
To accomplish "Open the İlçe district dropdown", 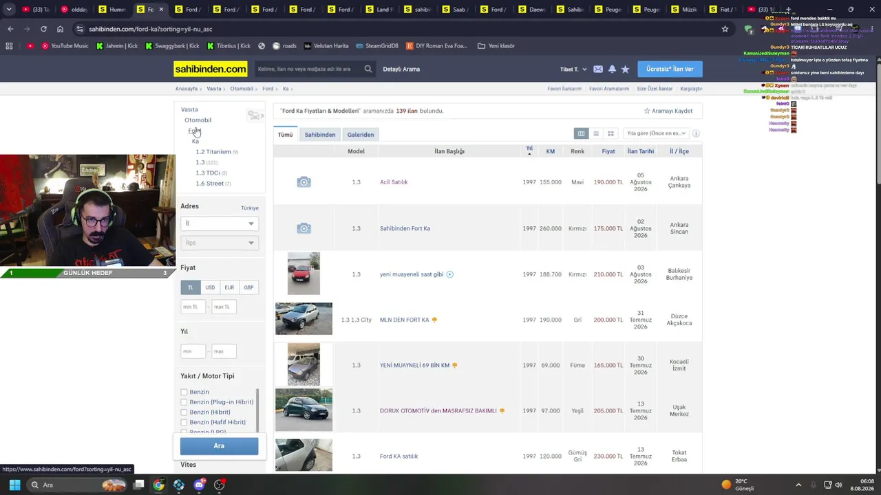I will [x=219, y=243].
